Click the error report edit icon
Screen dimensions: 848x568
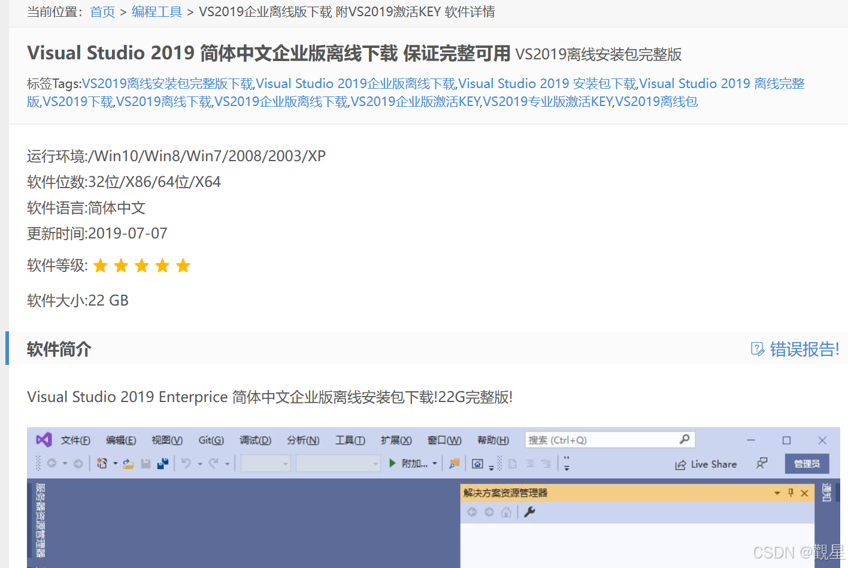tap(758, 349)
